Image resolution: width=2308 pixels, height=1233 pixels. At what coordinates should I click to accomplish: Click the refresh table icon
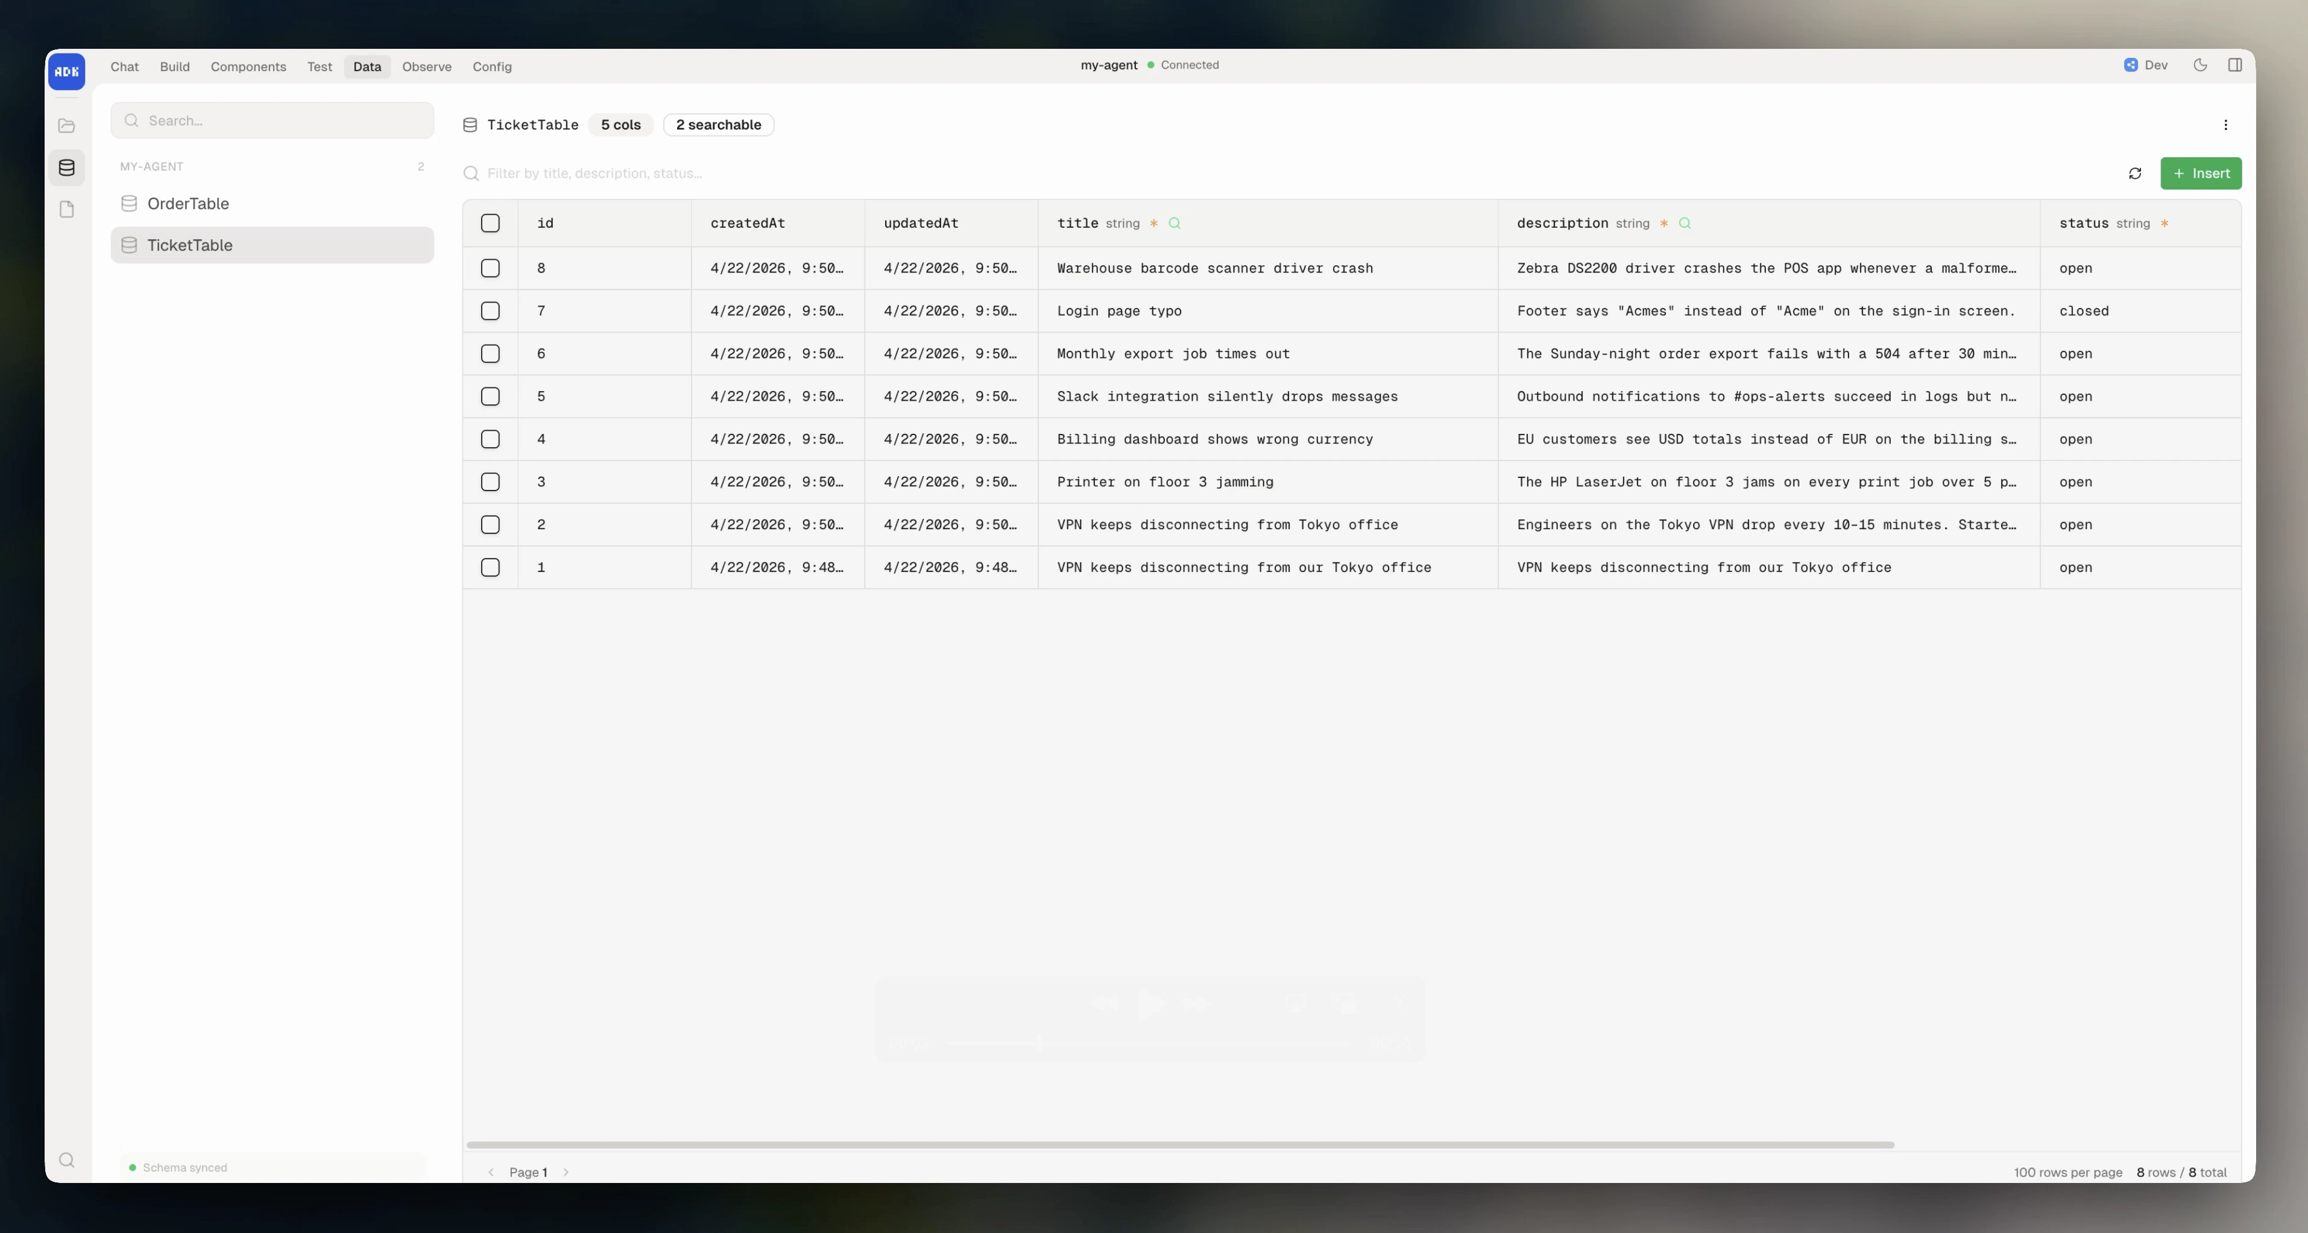tap(2135, 174)
